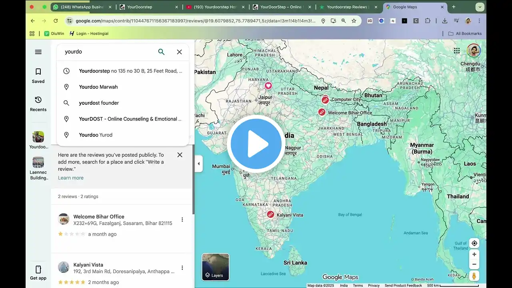Switch to the YourDoorstep browser tab
The width and height of the screenshot is (512, 288).
click(148, 7)
